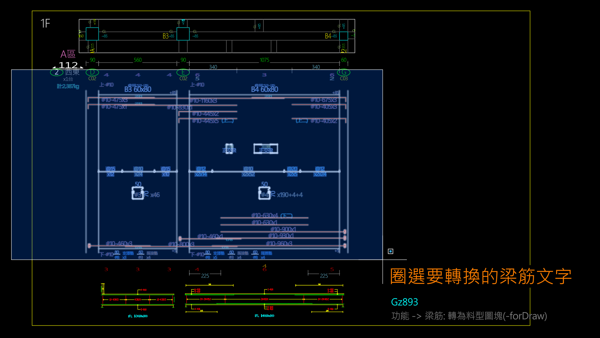The height and width of the screenshot is (338, 600).
Task: Click the #4 stirrup symbol under B4
Action: tap(264, 193)
